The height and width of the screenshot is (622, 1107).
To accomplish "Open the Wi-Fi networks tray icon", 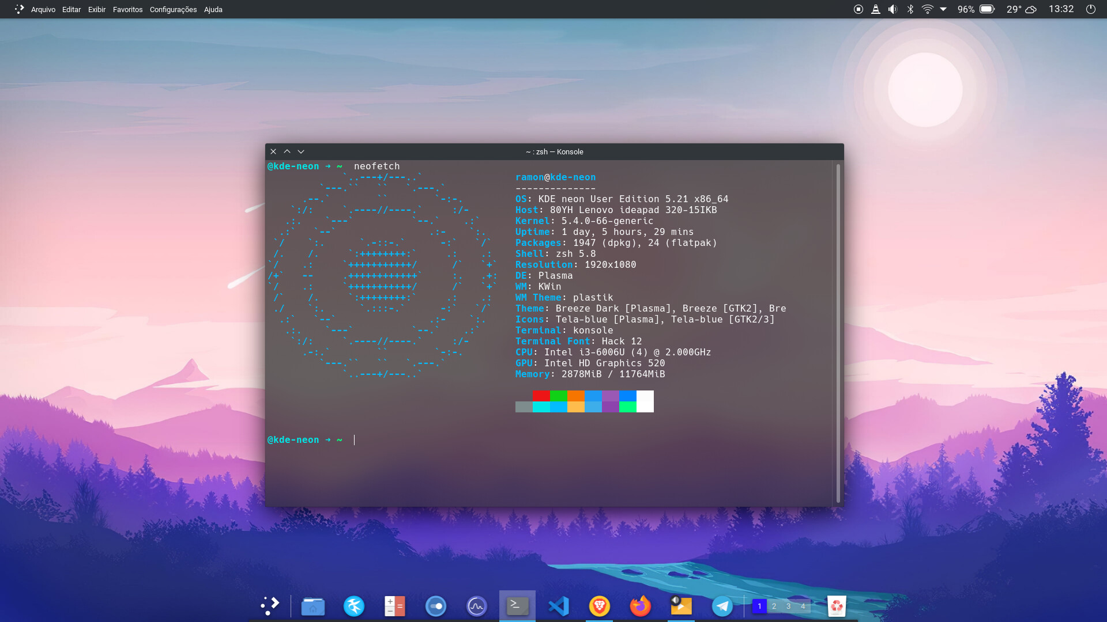I will point(928,9).
